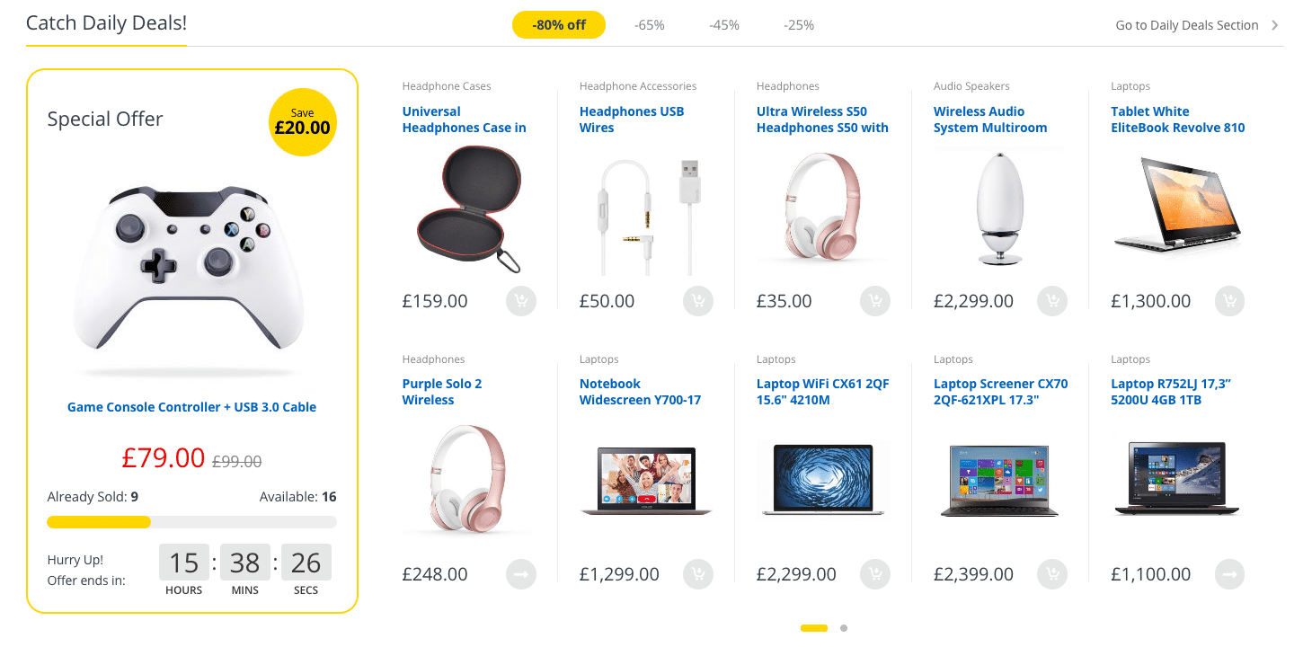Image resolution: width=1312 pixels, height=647 pixels.
Task: Add Wireless Audio System Multiroom to cart
Action: coord(1052,301)
